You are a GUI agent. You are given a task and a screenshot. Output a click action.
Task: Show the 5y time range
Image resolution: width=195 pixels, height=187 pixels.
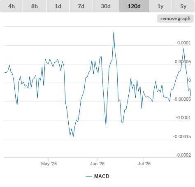click(x=183, y=6)
